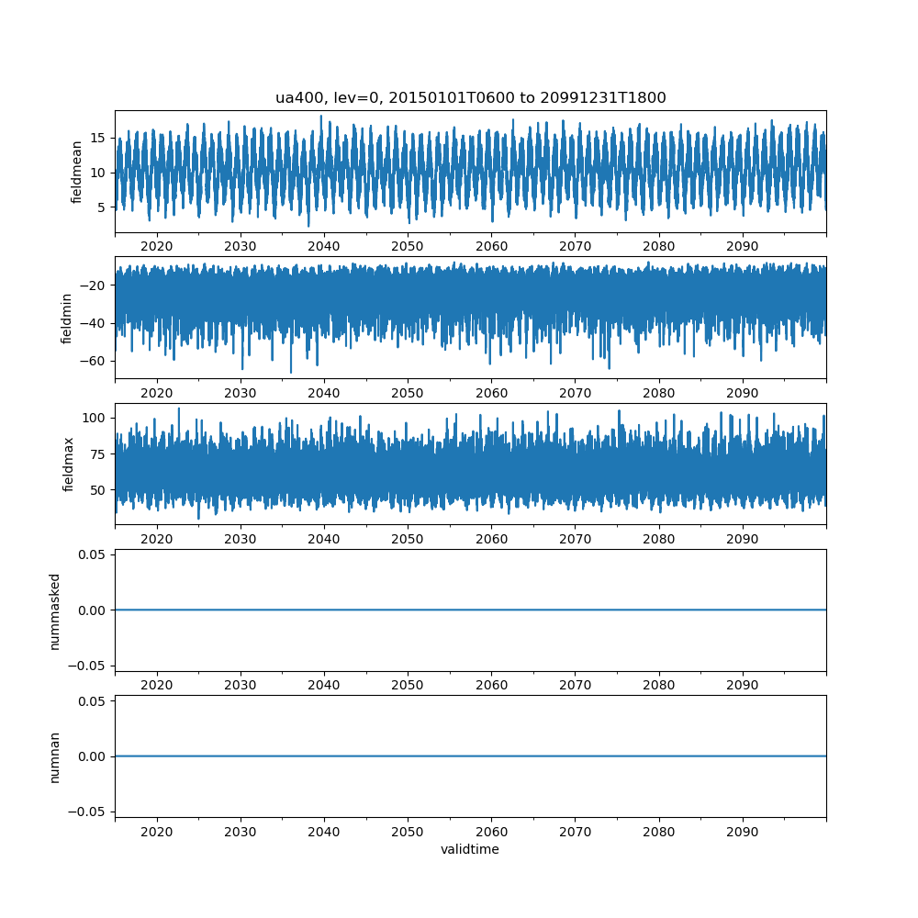Click the plot title starting with ua400
Screen dimensions: 918x918
[470, 97]
